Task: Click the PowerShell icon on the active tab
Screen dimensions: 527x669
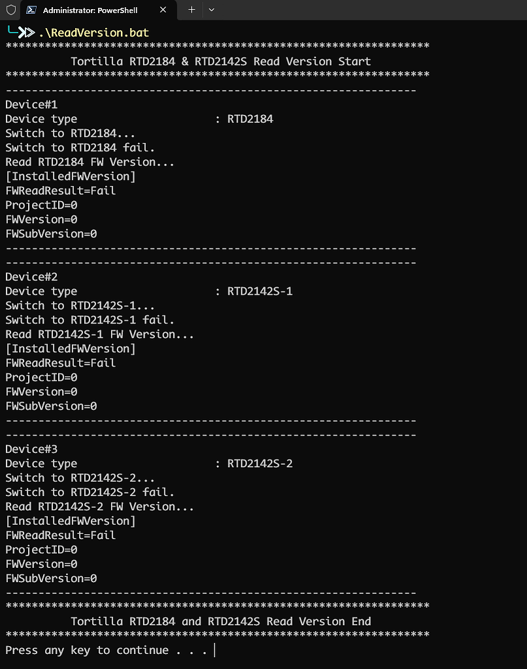Action: click(x=31, y=10)
